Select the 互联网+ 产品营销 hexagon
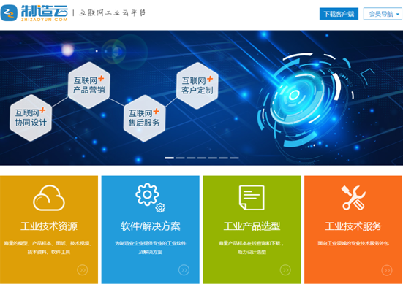Image resolution: width=403 pixels, height=284 pixels. pyautogui.click(x=89, y=85)
